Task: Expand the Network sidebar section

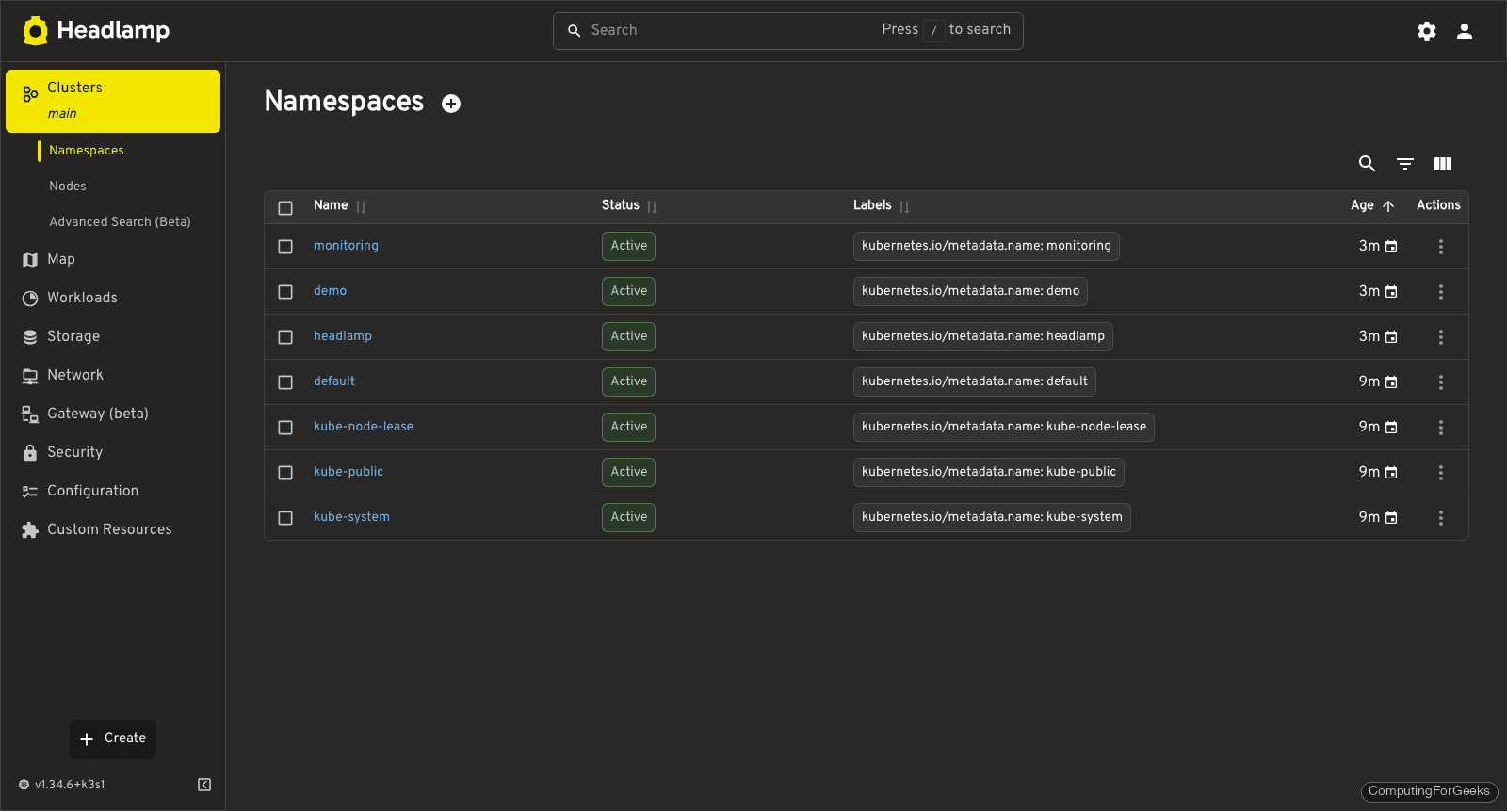Action: pyautogui.click(x=113, y=375)
